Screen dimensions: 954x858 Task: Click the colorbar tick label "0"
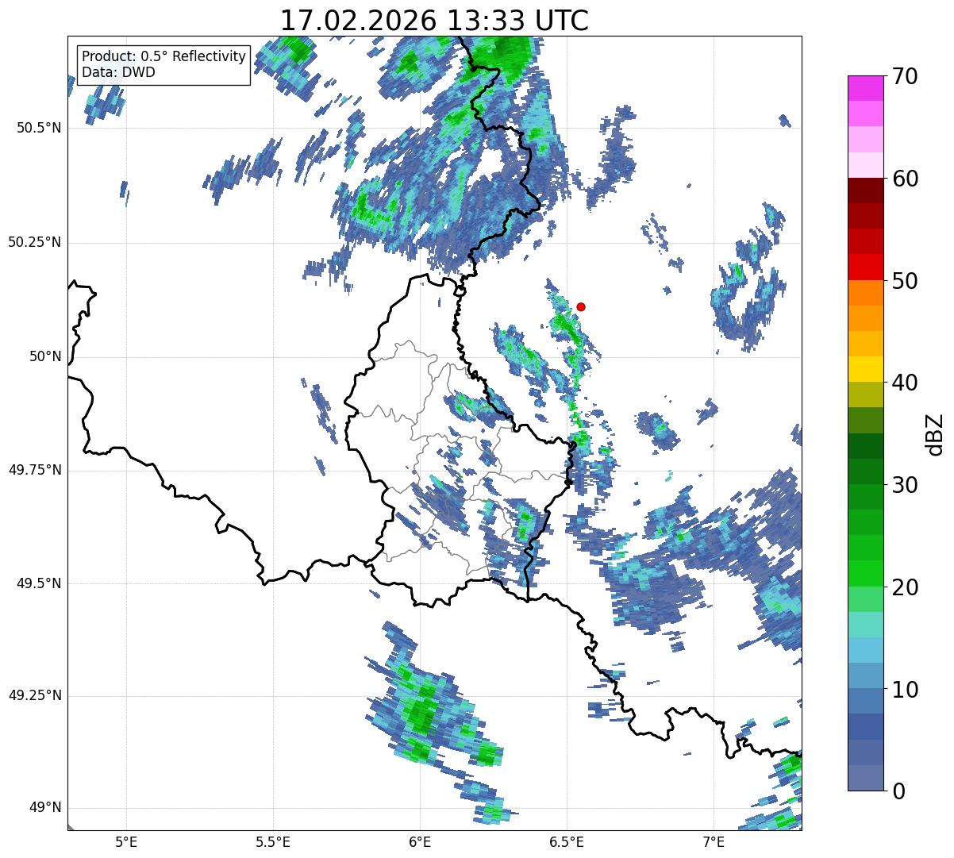pos(899,791)
